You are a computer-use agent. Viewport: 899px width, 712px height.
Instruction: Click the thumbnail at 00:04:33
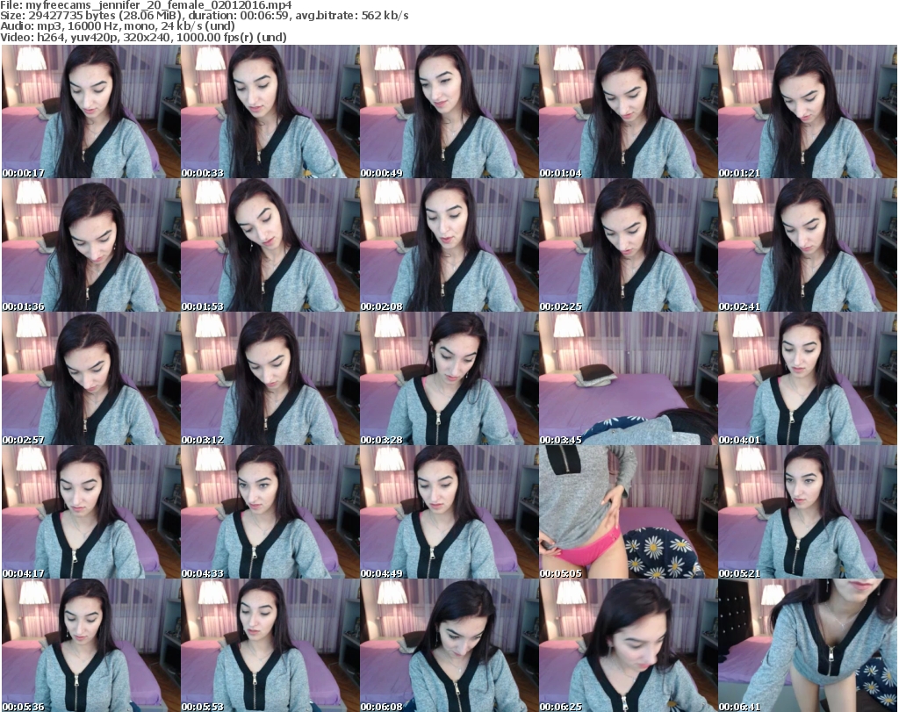click(x=270, y=513)
